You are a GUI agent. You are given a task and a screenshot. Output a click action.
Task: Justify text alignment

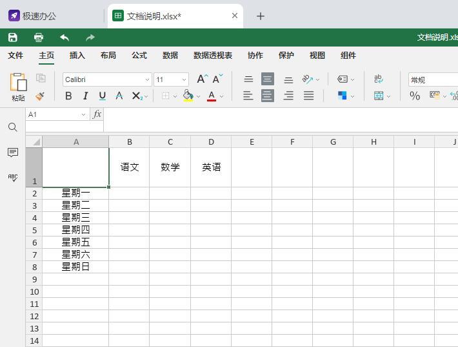click(308, 96)
